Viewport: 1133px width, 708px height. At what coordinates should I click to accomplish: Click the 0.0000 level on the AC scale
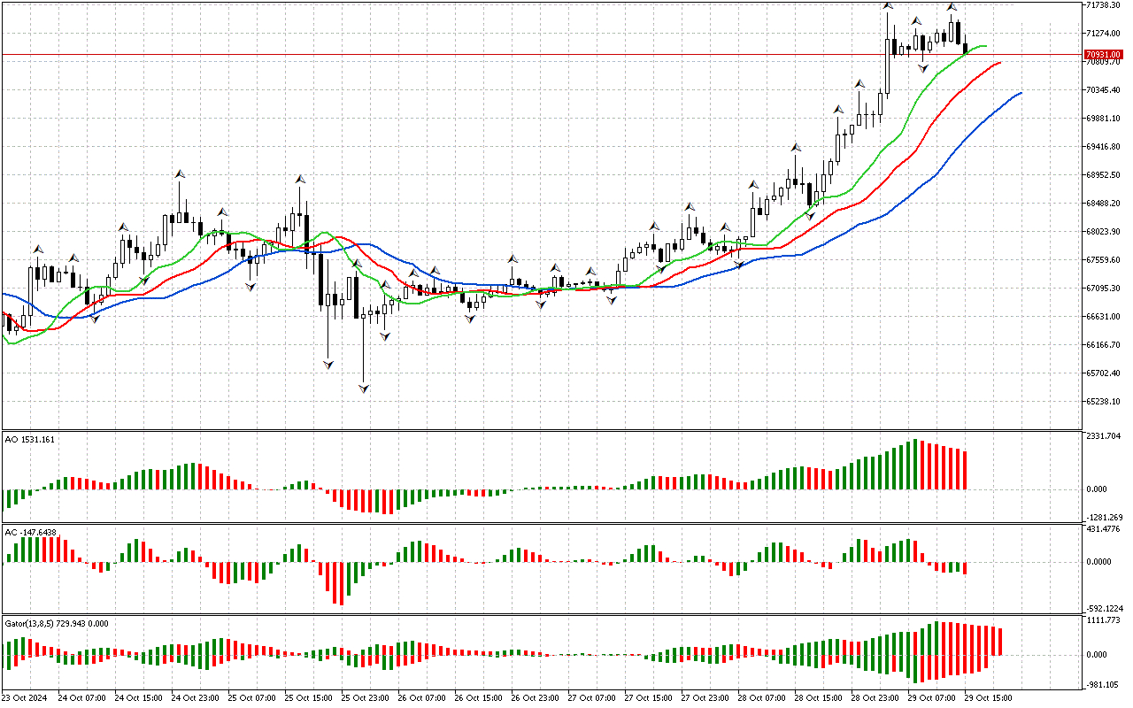pos(1100,562)
